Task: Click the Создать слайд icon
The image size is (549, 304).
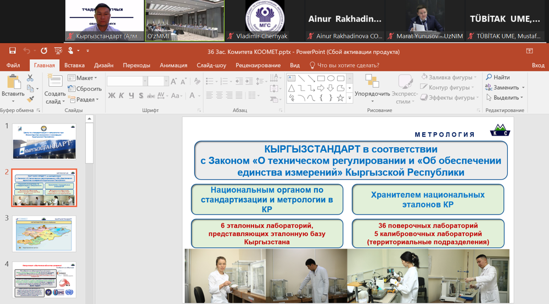Action: pyautogui.click(x=54, y=81)
